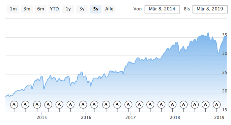
Task: Click the A marker just left of 2017 tick
Action: 128,105
